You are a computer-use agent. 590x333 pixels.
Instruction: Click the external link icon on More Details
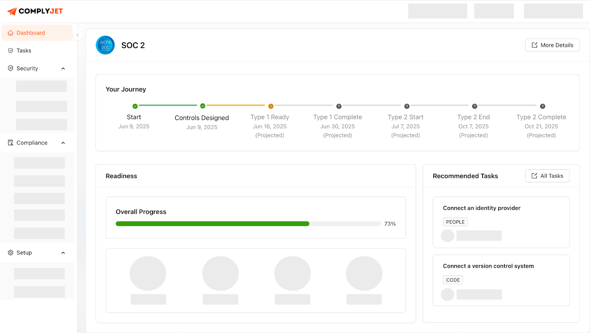534,45
